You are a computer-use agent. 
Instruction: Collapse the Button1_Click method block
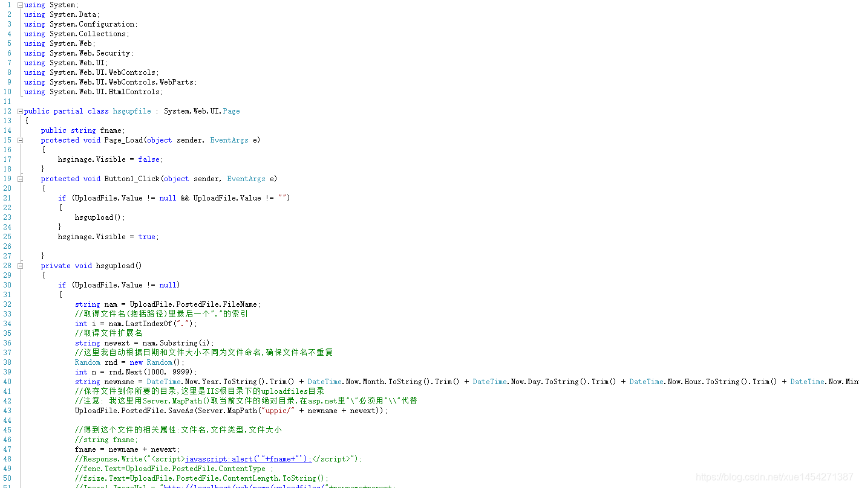point(20,179)
